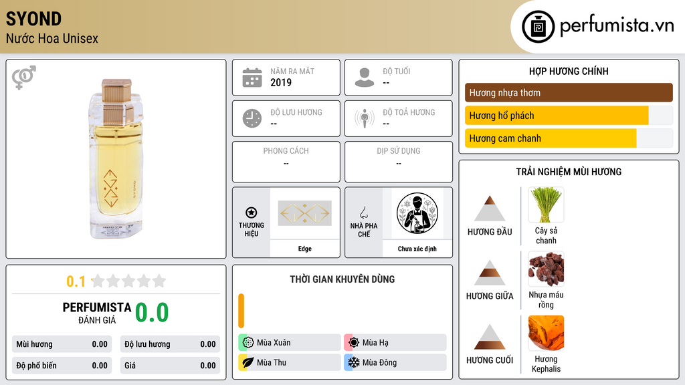Click the orange recommended-time indicator bar
The image size is (685, 385).
click(x=241, y=311)
